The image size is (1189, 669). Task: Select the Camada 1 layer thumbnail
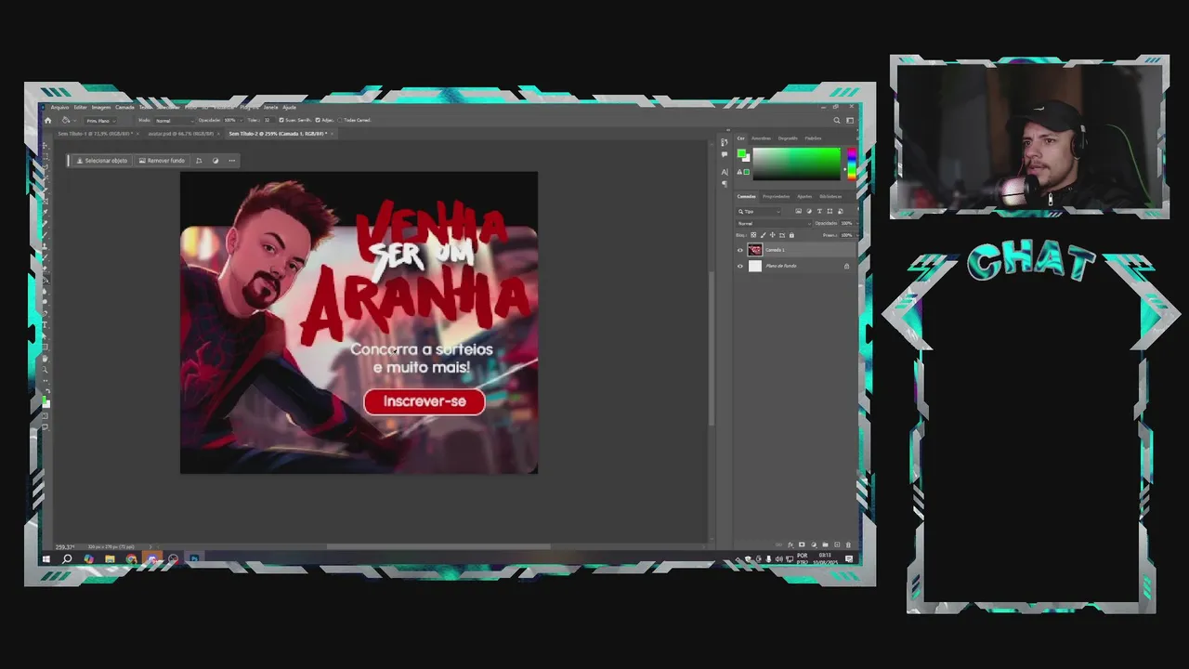pos(755,250)
